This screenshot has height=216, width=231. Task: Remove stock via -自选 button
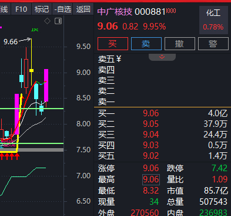[x=62, y=9]
